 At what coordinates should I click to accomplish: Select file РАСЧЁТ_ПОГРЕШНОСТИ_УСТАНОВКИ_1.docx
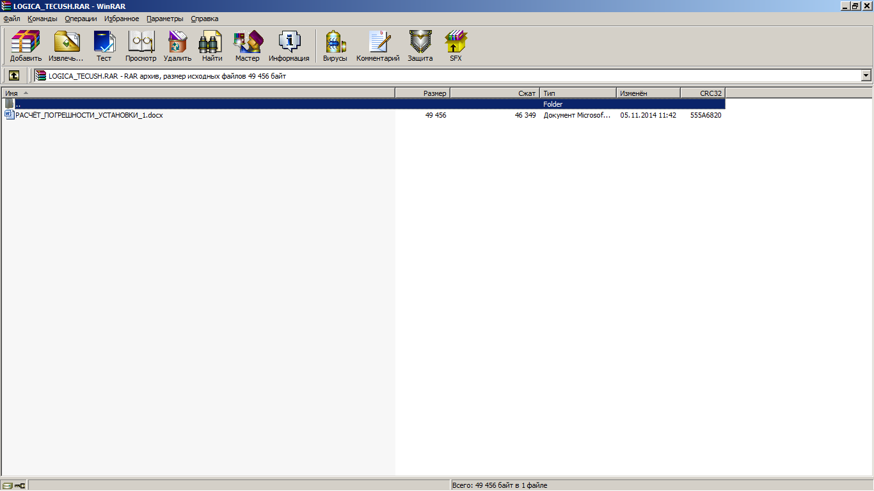(89, 115)
